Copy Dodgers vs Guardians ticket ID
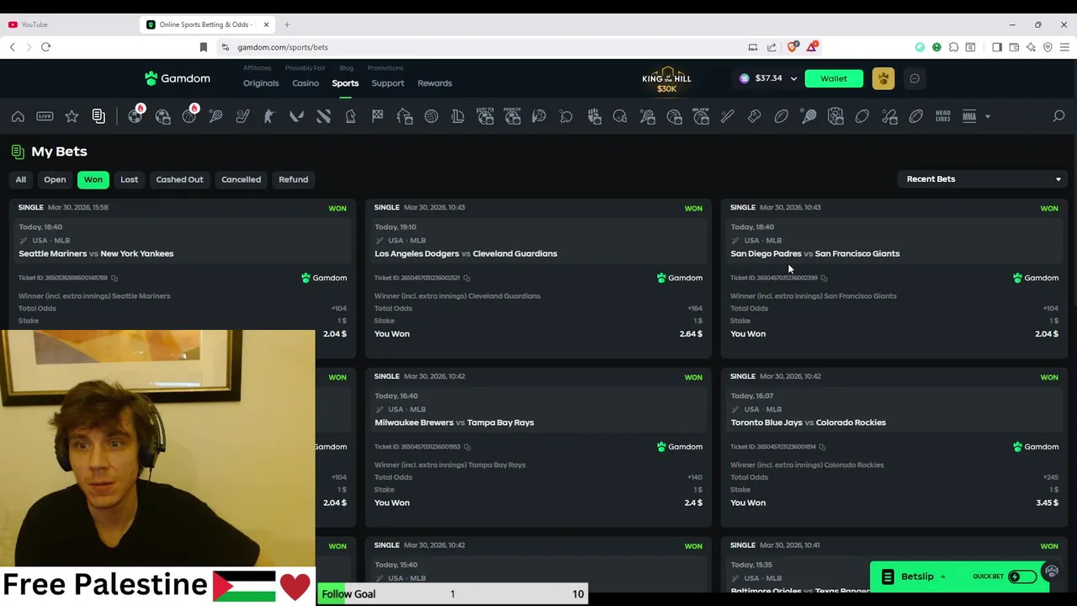Screen dimensions: 1077x606 point(466,278)
